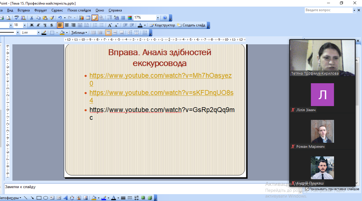This screenshot has width=362, height=201.
Task: Toggle Italic (К) formatting
Action: [x=38, y=25]
